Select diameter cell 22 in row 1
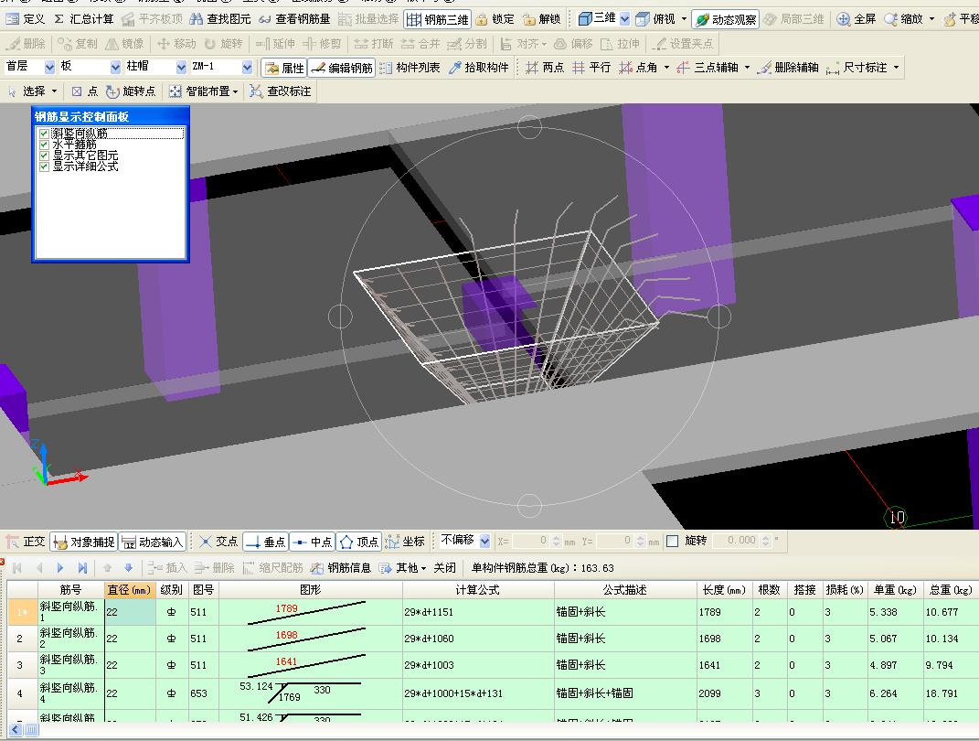This screenshot has width=979, height=741. point(130,612)
